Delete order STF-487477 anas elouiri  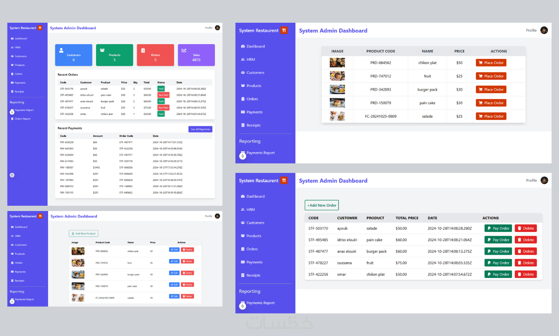pyautogui.click(x=526, y=251)
